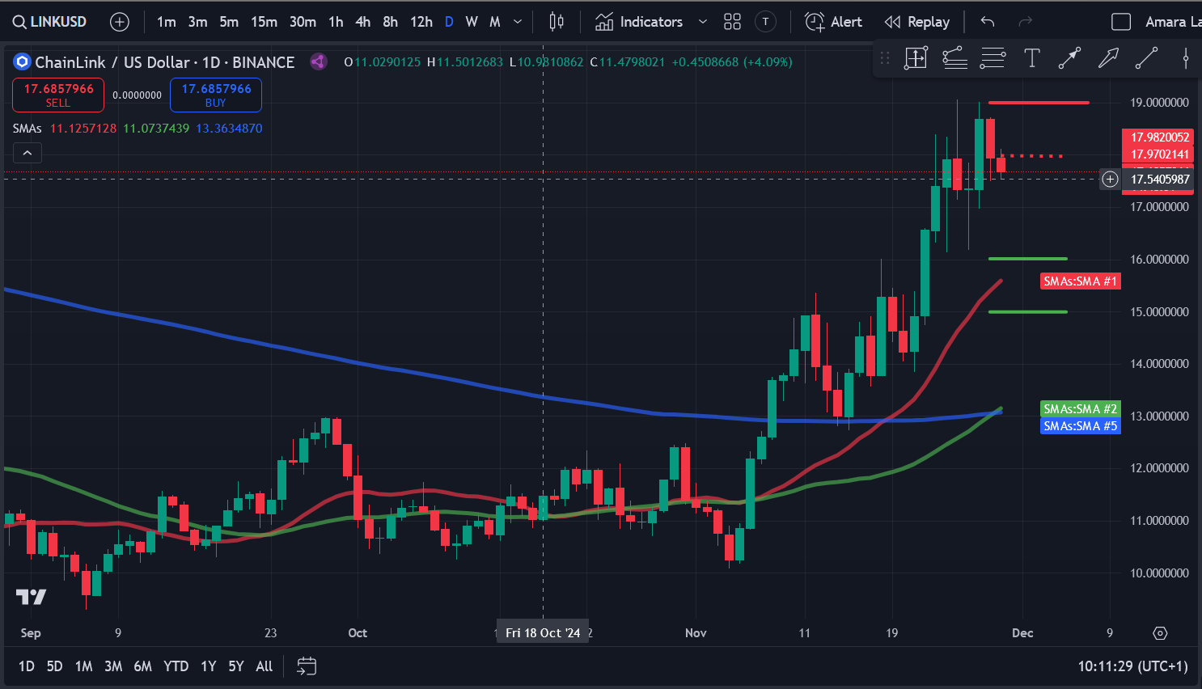Click the SMAs:SMA #2 green price label
1202x689 pixels.
1080,409
